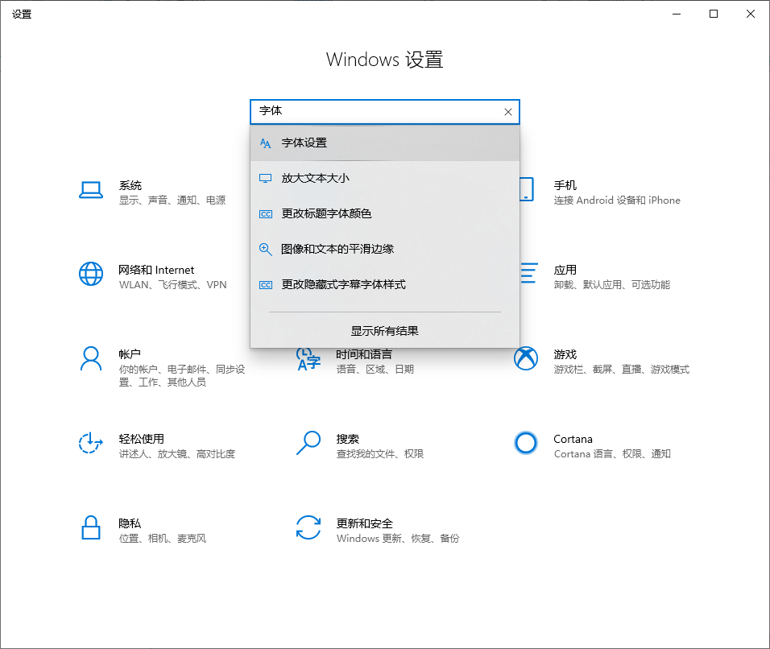Screen dimensions: 770x649
Task: Click the 游戏栏、截屏、直播、游戏模式 text
Action: click(x=622, y=370)
